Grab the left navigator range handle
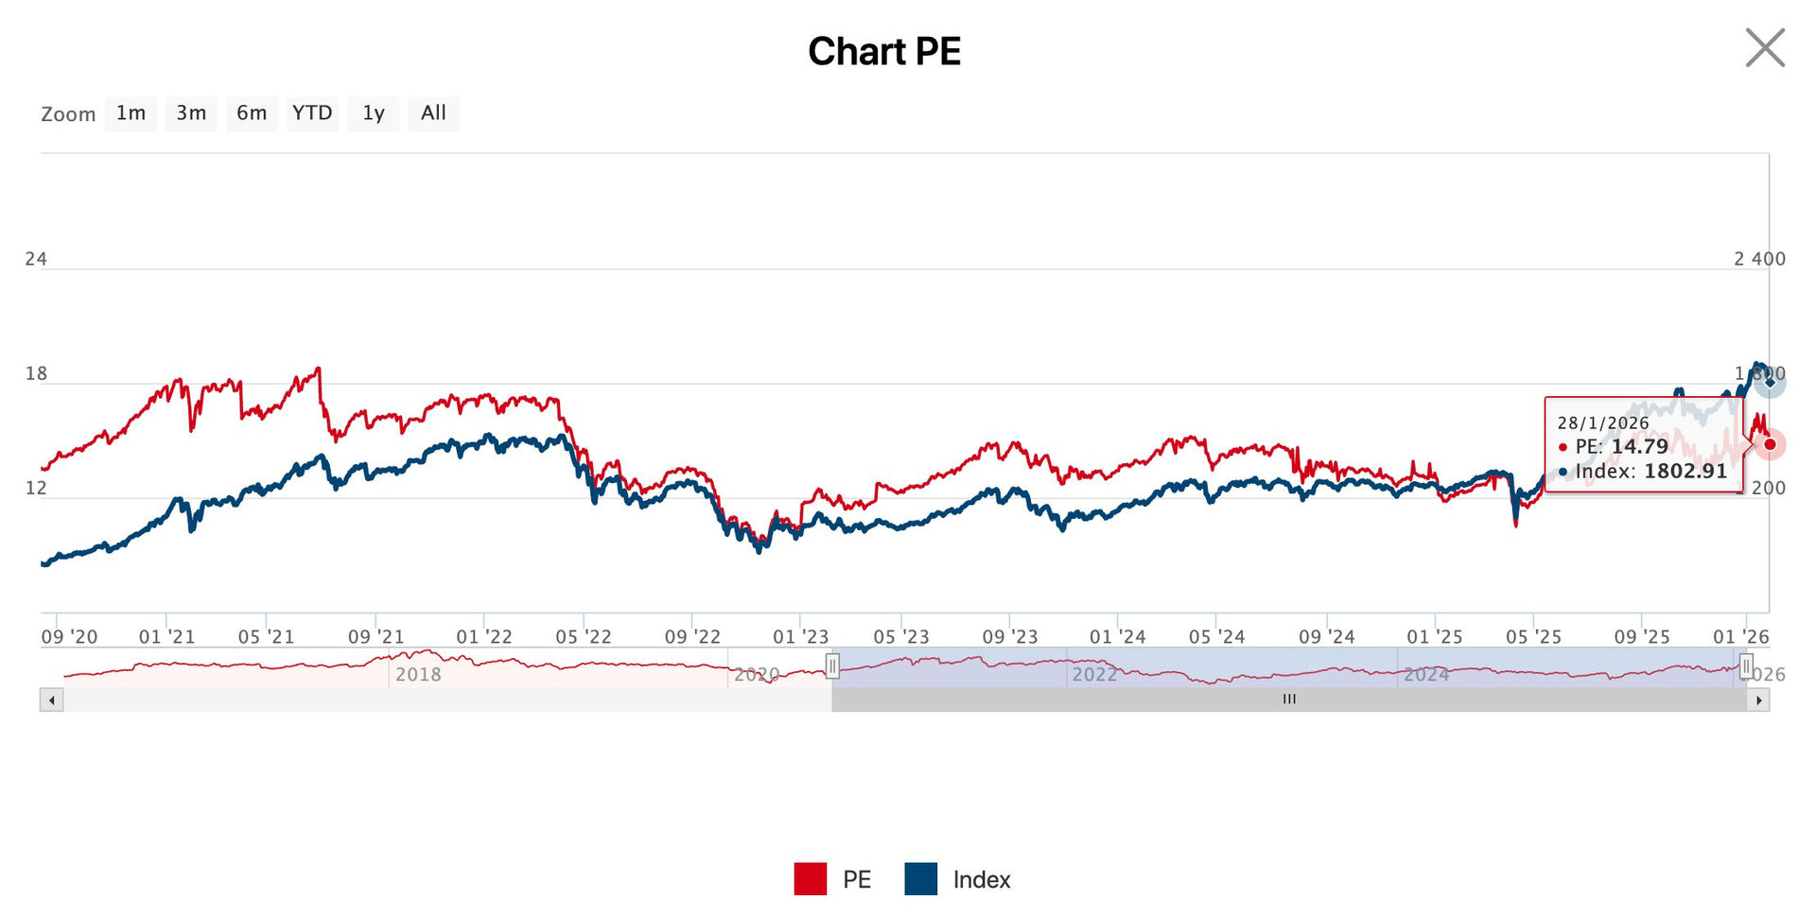This screenshot has width=1816, height=915. pyautogui.click(x=832, y=666)
